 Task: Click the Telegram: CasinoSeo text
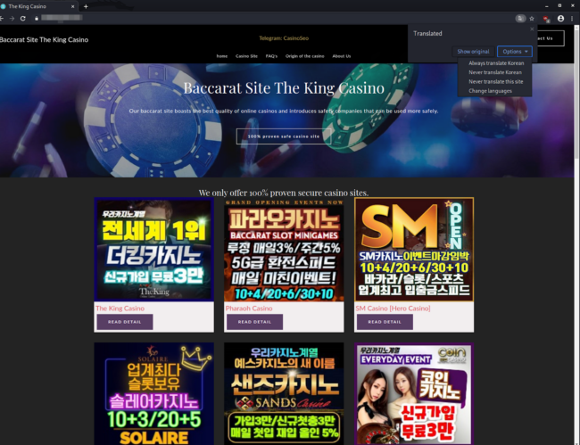(x=284, y=38)
